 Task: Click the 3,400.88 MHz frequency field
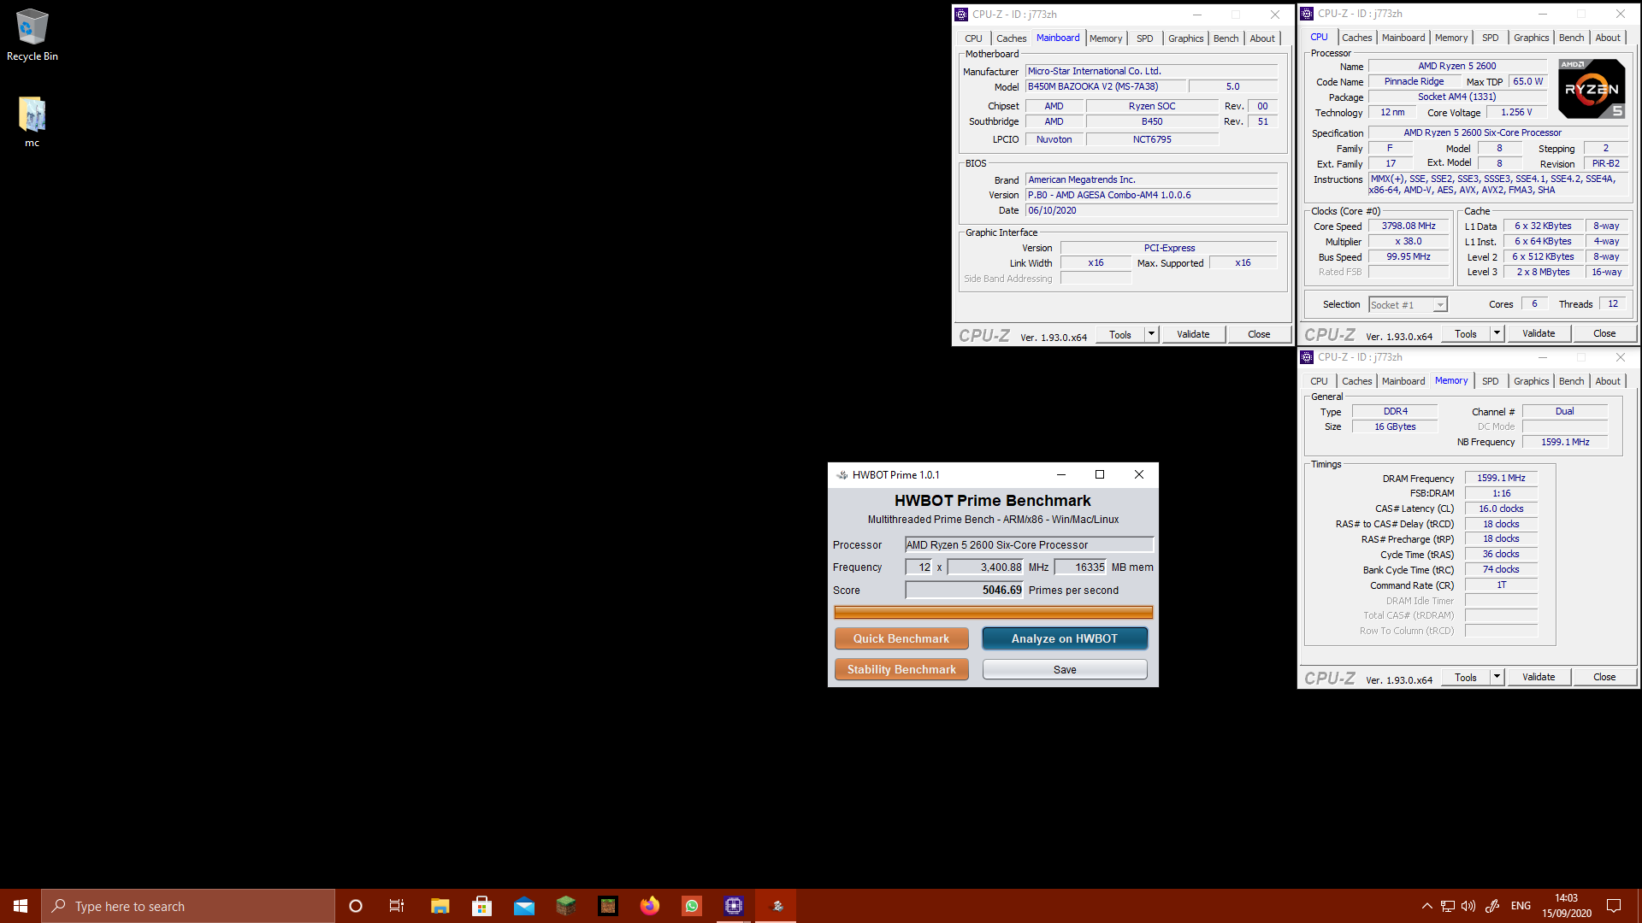(985, 567)
